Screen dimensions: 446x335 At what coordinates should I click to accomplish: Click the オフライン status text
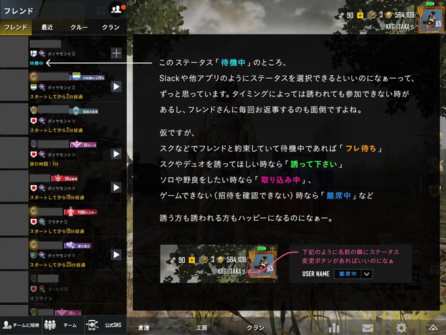coord(41,298)
